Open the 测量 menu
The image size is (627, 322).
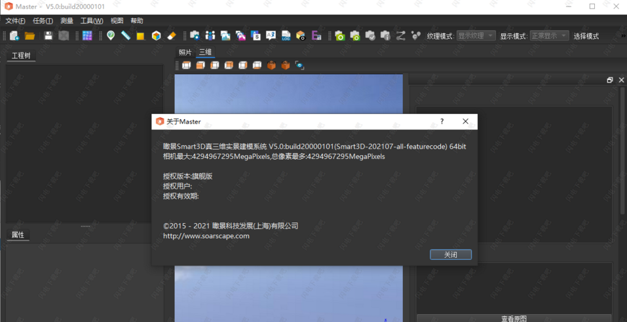tap(67, 21)
